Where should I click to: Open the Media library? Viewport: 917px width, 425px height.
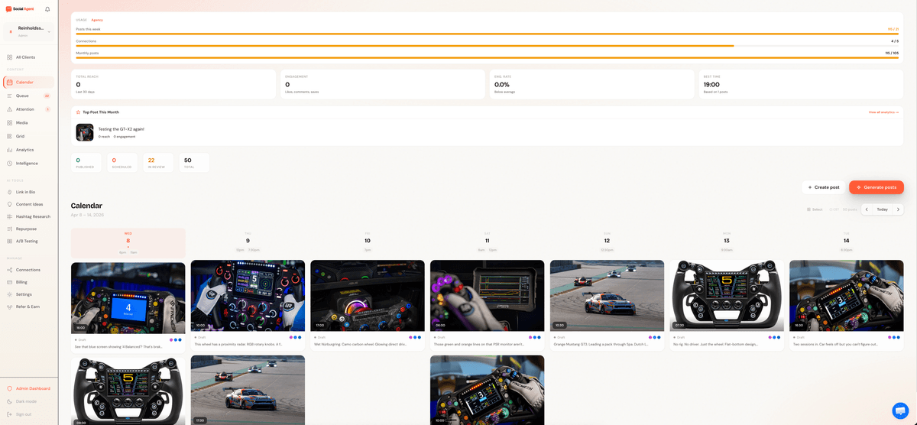point(29,122)
